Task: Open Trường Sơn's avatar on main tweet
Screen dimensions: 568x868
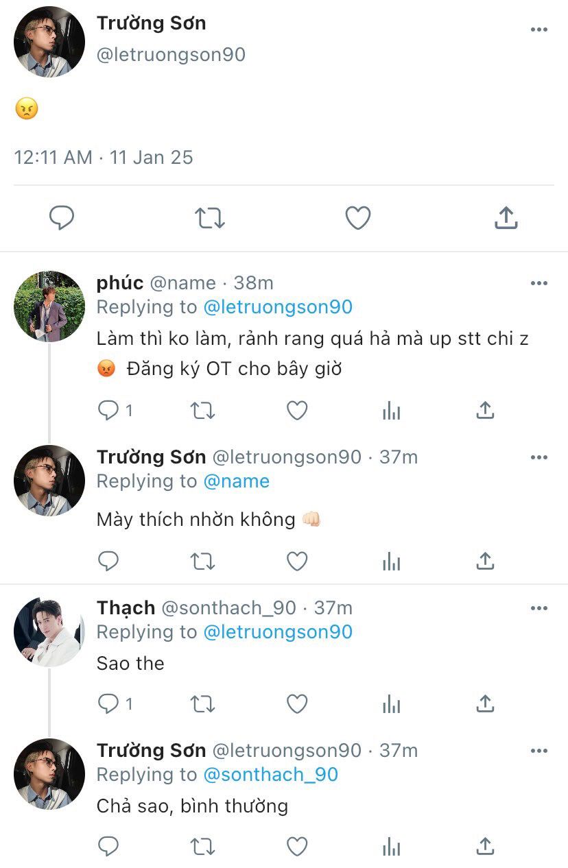Action: click(x=49, y=42)
